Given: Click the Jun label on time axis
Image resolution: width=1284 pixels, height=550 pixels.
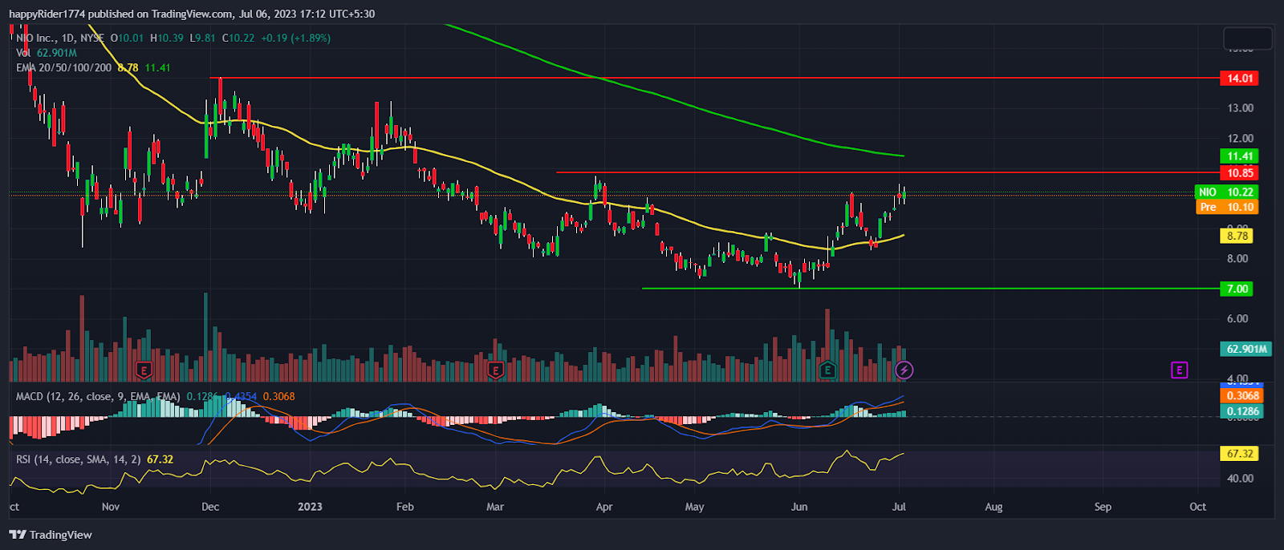Looking at the screenshot, I should tap(799, 507).
